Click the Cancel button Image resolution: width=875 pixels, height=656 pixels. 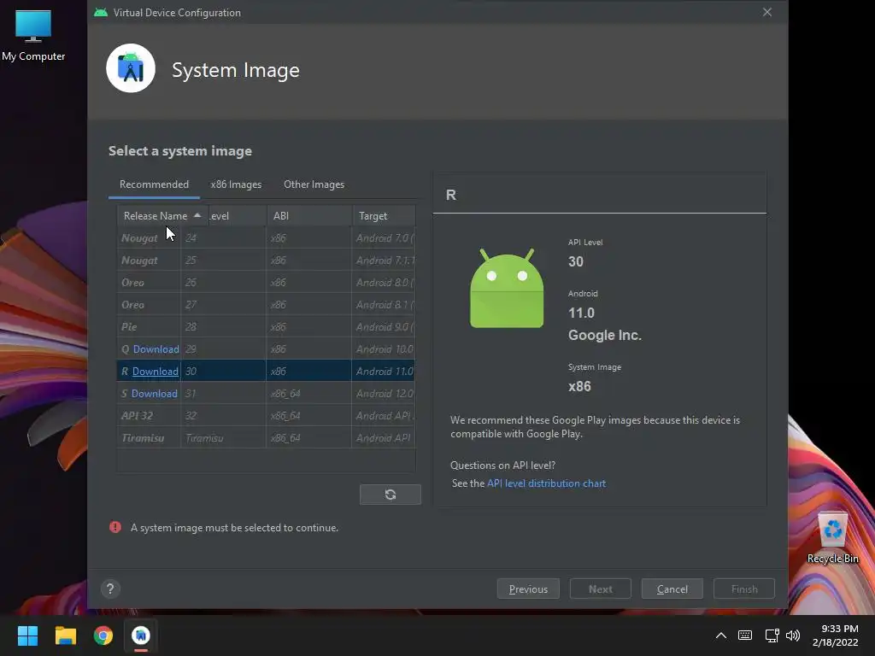(672, 589)
